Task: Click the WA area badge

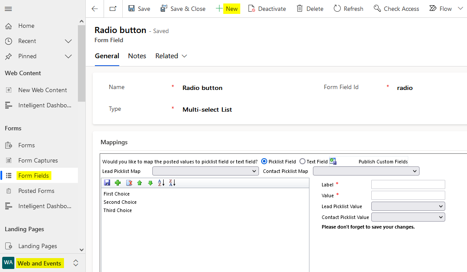Action: (x=8, y=263)
